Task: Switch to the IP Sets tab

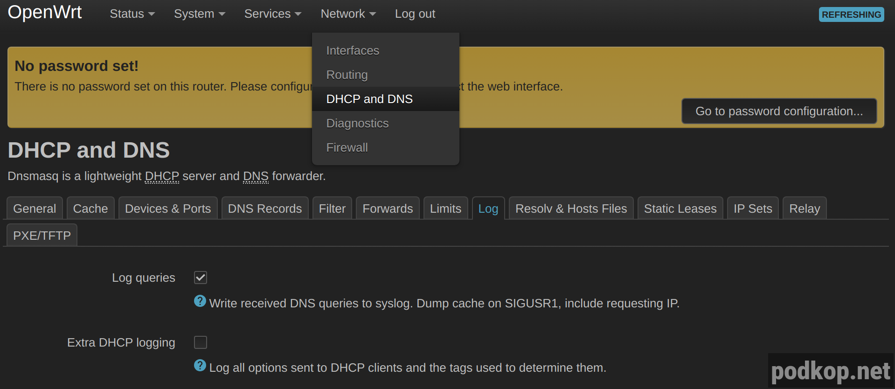Action: tap(753, 208)
